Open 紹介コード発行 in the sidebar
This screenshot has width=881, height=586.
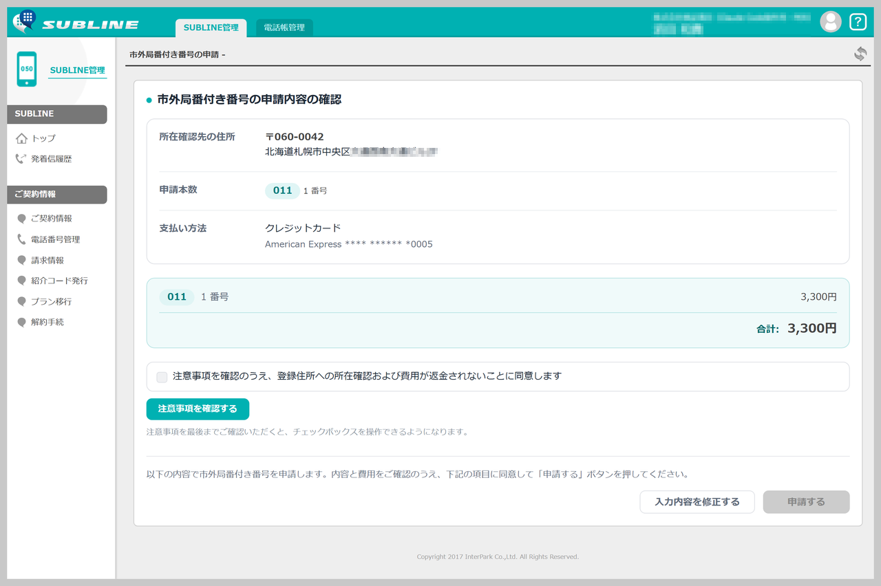[60, 281]
